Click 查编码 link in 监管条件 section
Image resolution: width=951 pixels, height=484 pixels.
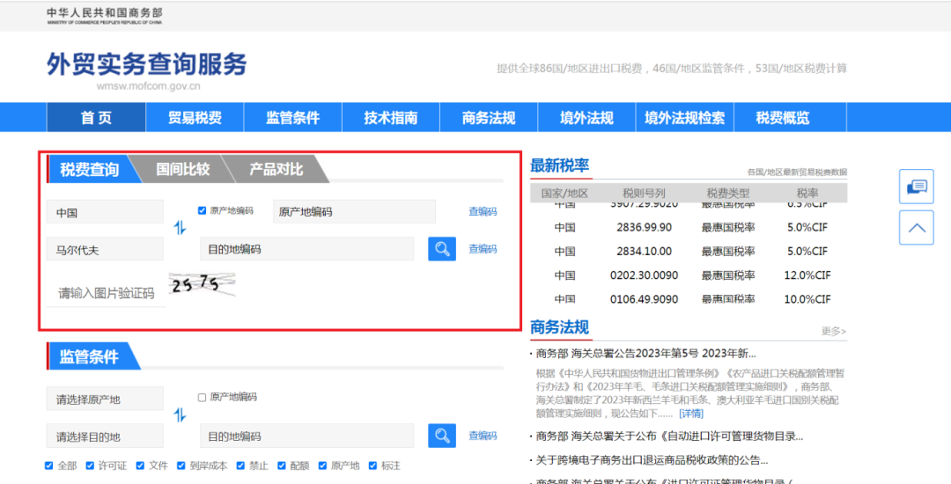pos(483,436)
